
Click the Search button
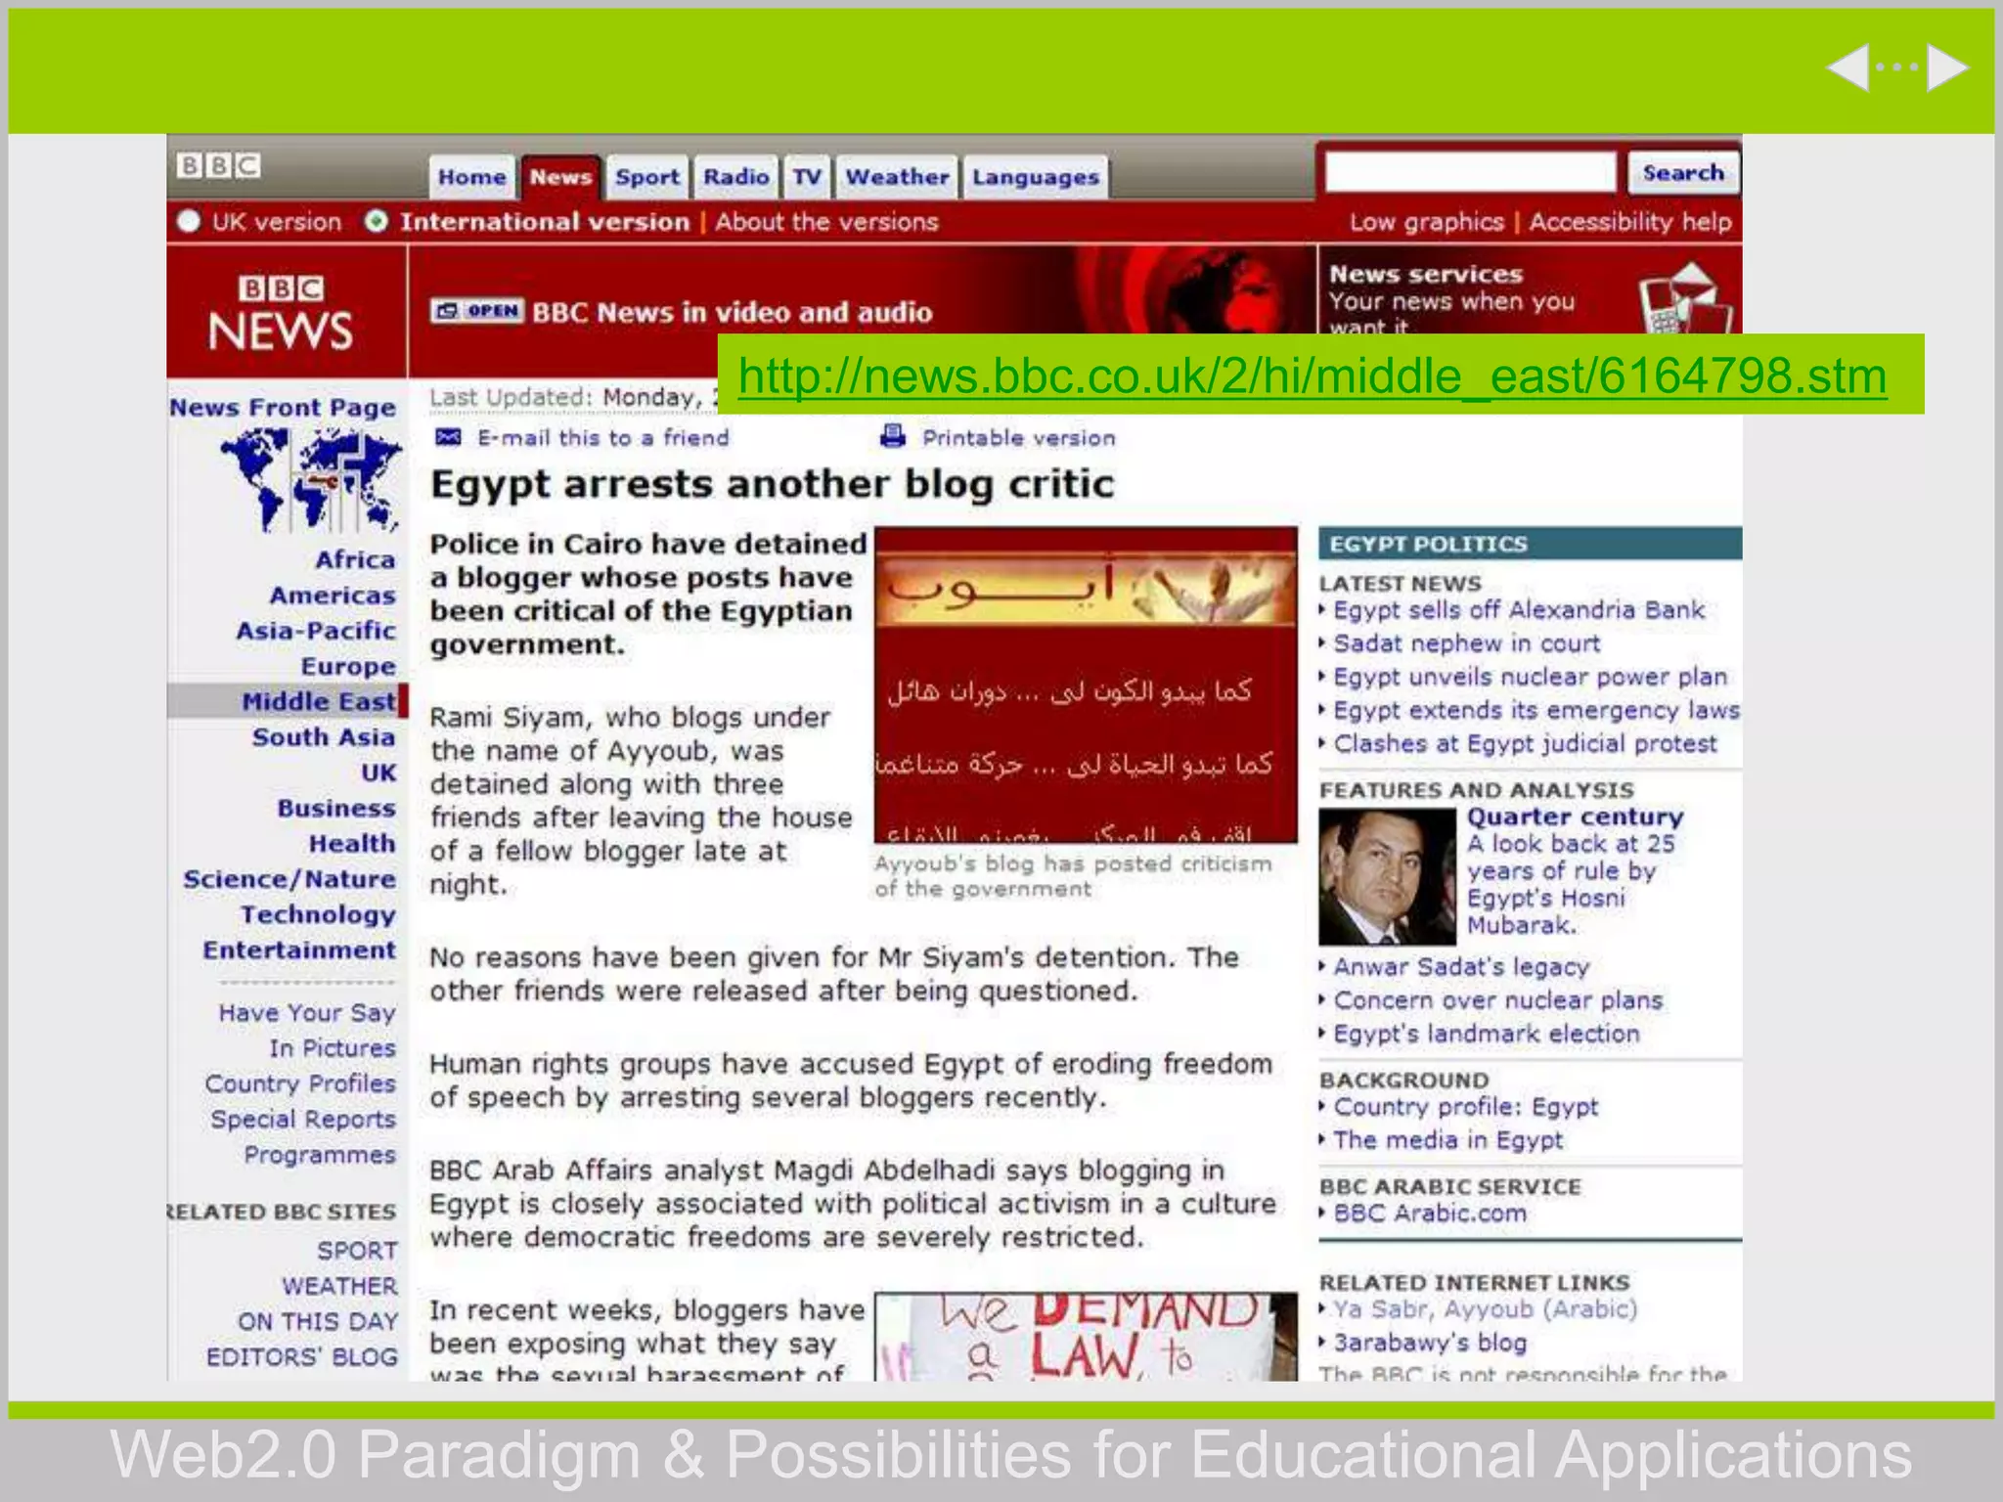click(1683, 172)
